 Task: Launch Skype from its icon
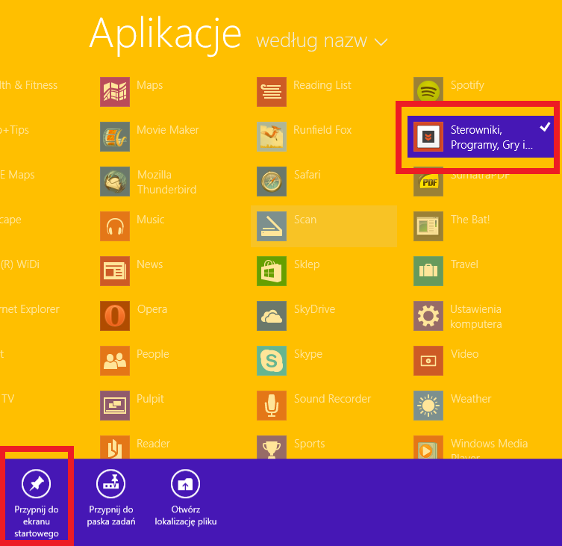[272, 361]
